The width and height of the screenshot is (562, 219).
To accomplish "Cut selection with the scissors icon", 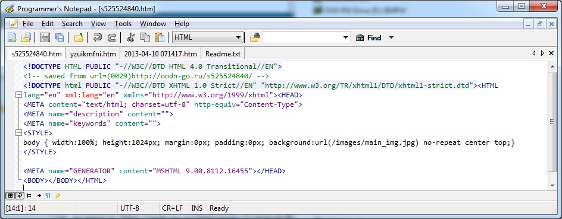I will (131, 37).
